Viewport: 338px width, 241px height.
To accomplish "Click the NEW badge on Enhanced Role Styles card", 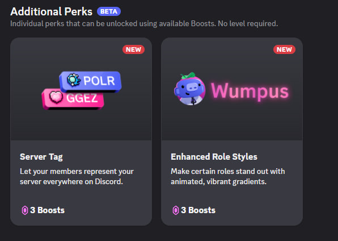I will point(284,49).
